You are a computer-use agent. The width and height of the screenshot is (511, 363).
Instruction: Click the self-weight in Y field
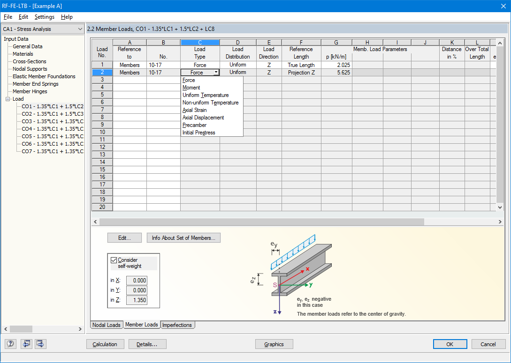pos(137,290)
